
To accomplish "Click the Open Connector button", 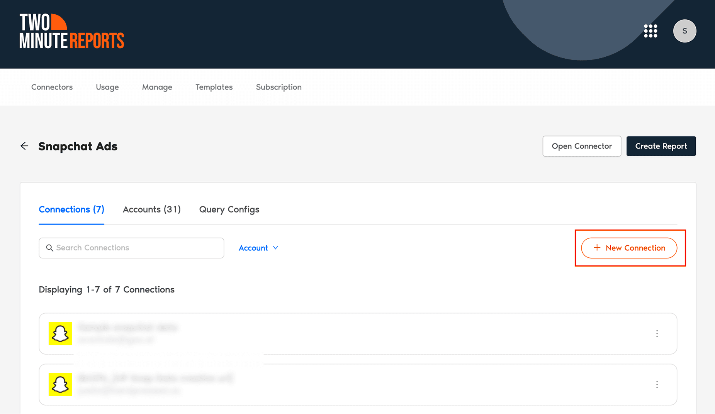I will coord(581,146).
